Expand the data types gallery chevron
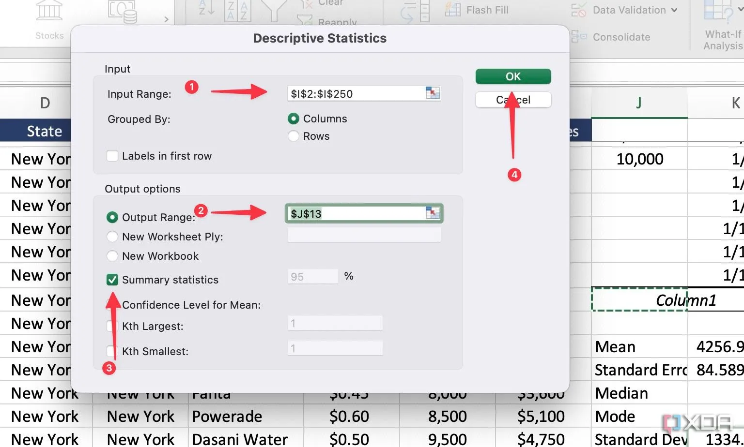 (166, 19)
